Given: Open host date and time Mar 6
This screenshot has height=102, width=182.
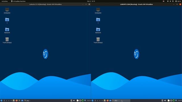Looking at the screenshot, I should point(91,1).
